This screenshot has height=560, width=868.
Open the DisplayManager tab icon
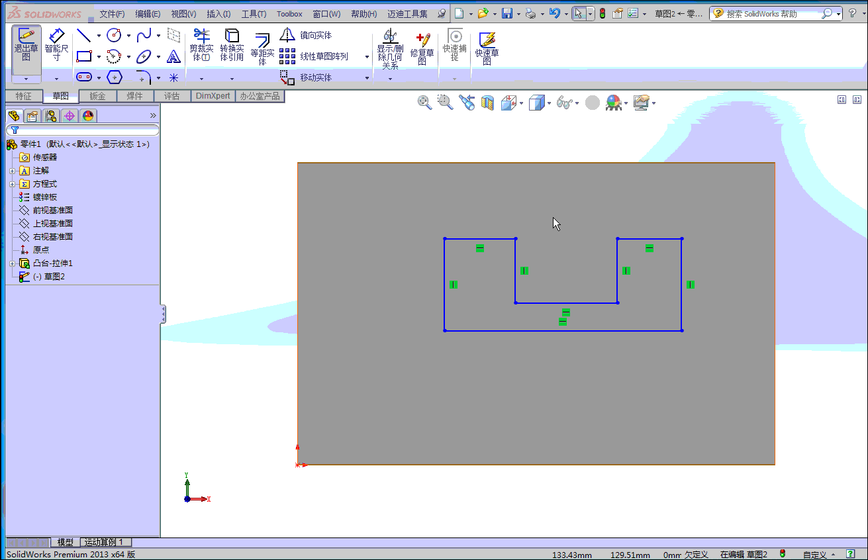[x=87, y=117]
